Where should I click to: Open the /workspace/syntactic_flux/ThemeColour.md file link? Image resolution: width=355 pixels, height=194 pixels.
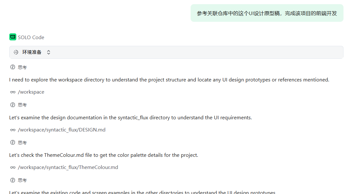68,167
